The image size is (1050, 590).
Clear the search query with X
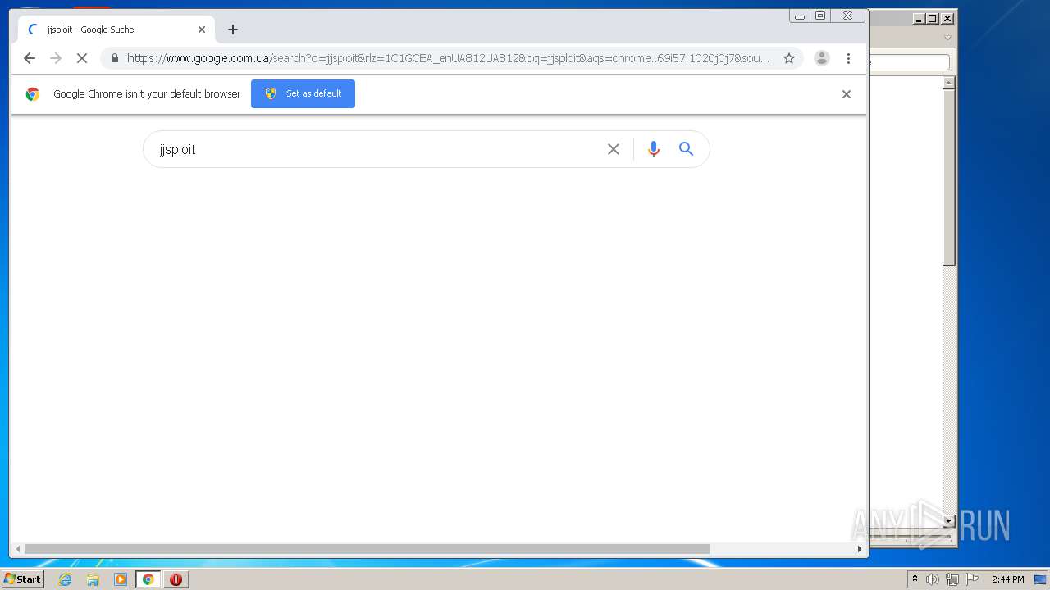tap(614, 149)
